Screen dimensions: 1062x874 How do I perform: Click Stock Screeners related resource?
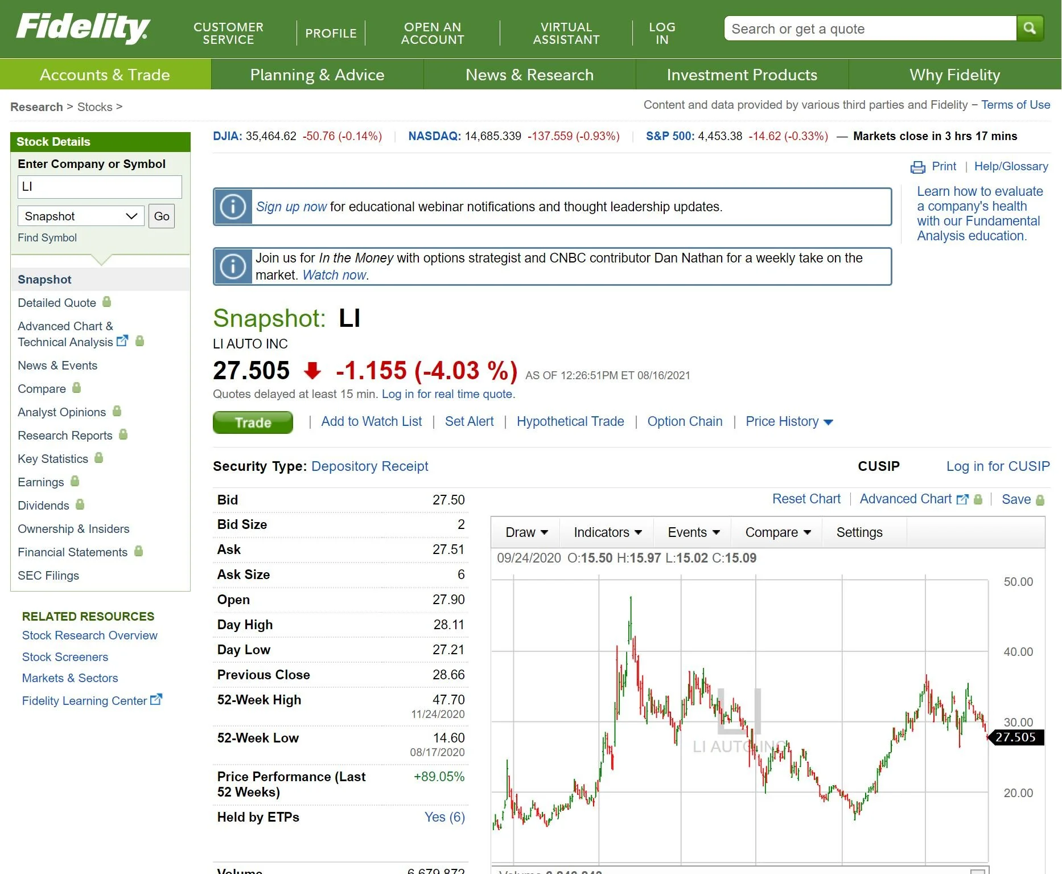[x=65, y=657]
